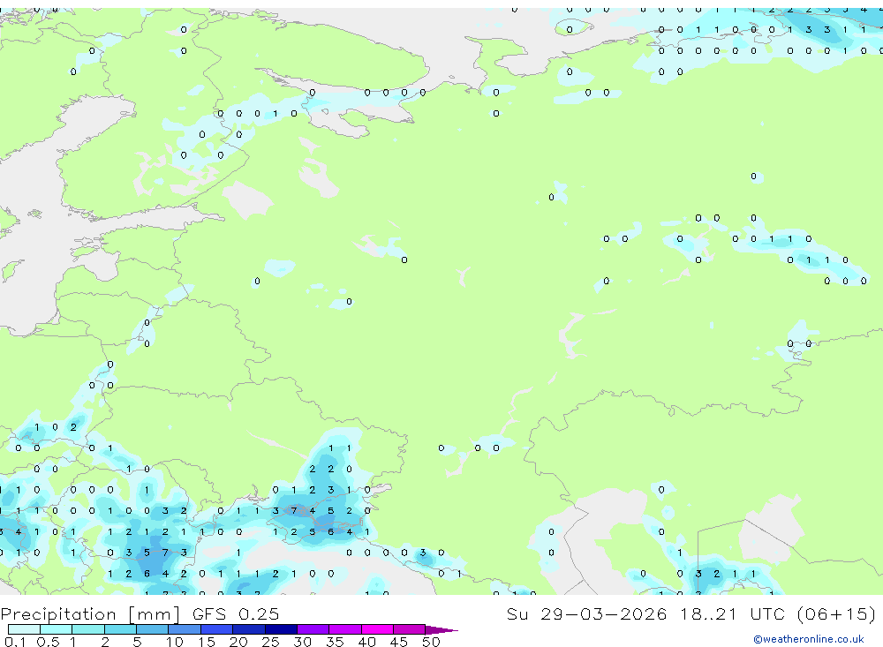Pick the 35–40 mm legend swatch
The width and height of the screenshot is (883, 647).
(345, 629)
